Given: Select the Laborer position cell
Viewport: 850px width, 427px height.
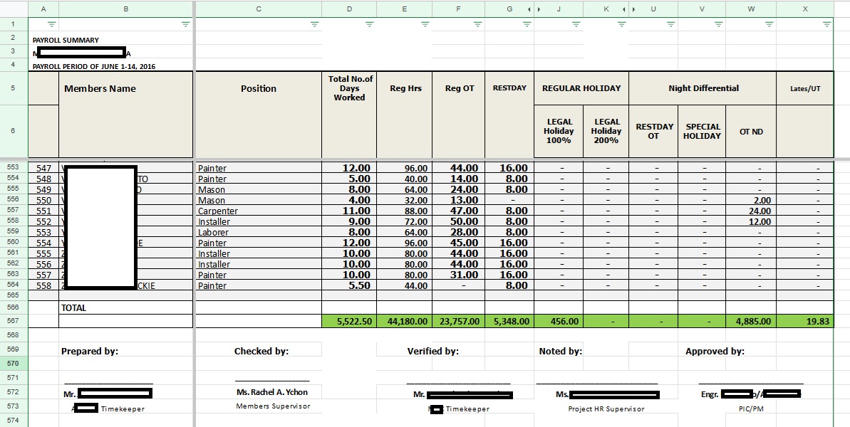Looking at the screenshot, I should click(259, 232).
